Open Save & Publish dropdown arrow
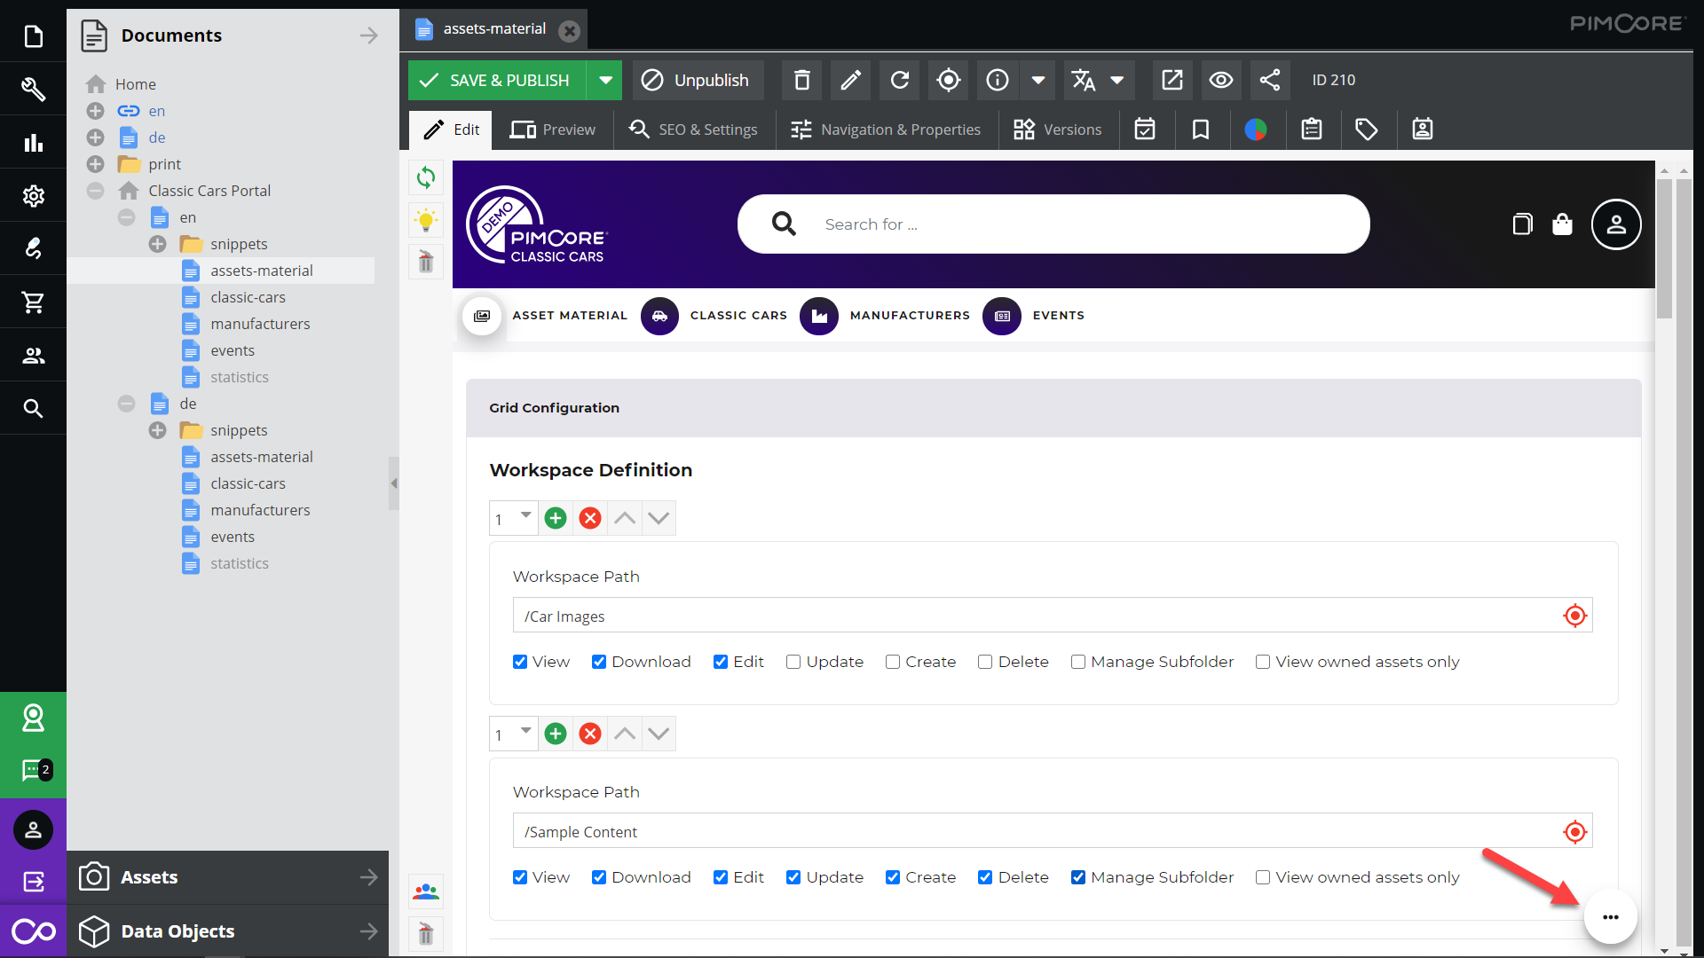1704x958 pixels. point(605,80)
